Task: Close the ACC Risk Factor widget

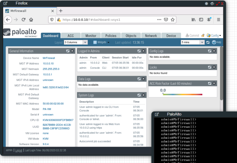Action: [x=214, y=84]
